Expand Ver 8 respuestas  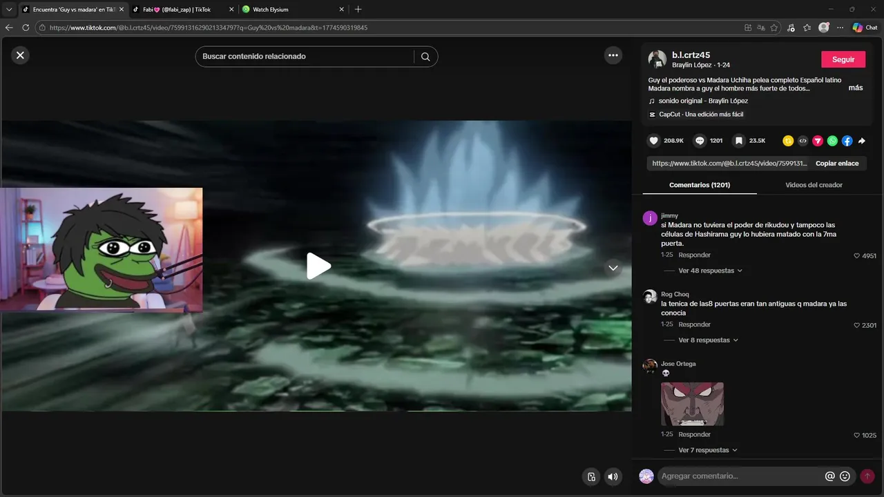click(709, 340)
